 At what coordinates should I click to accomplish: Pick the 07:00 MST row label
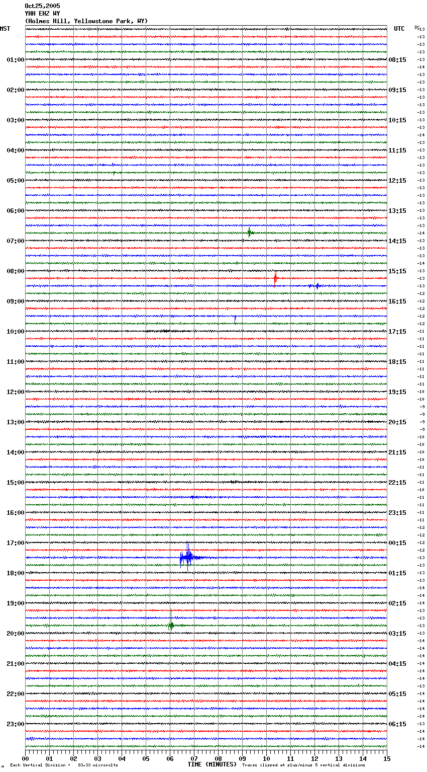(15, 241)
